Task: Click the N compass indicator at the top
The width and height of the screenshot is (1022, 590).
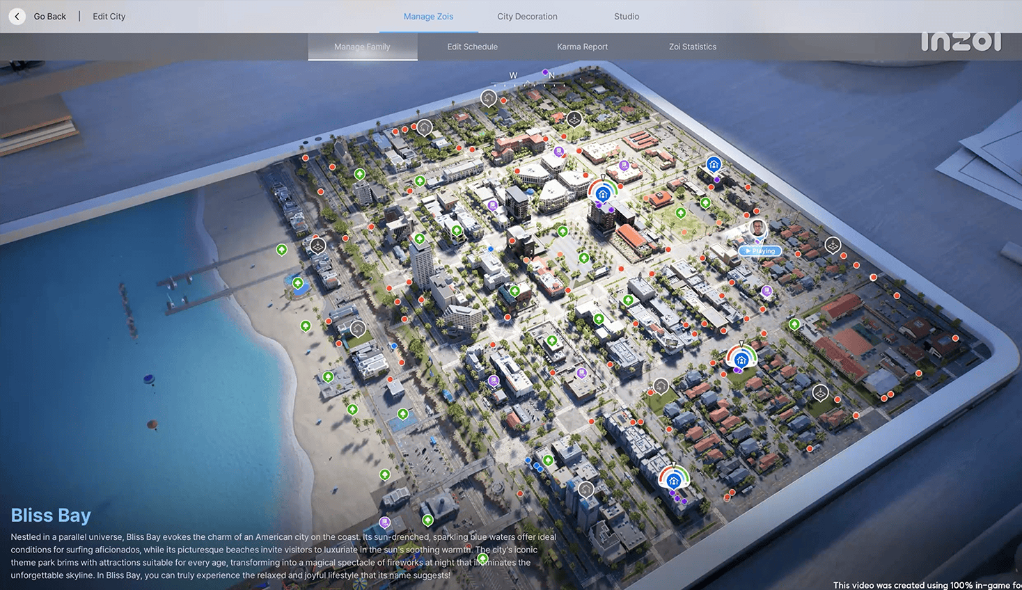Action: 551,74
